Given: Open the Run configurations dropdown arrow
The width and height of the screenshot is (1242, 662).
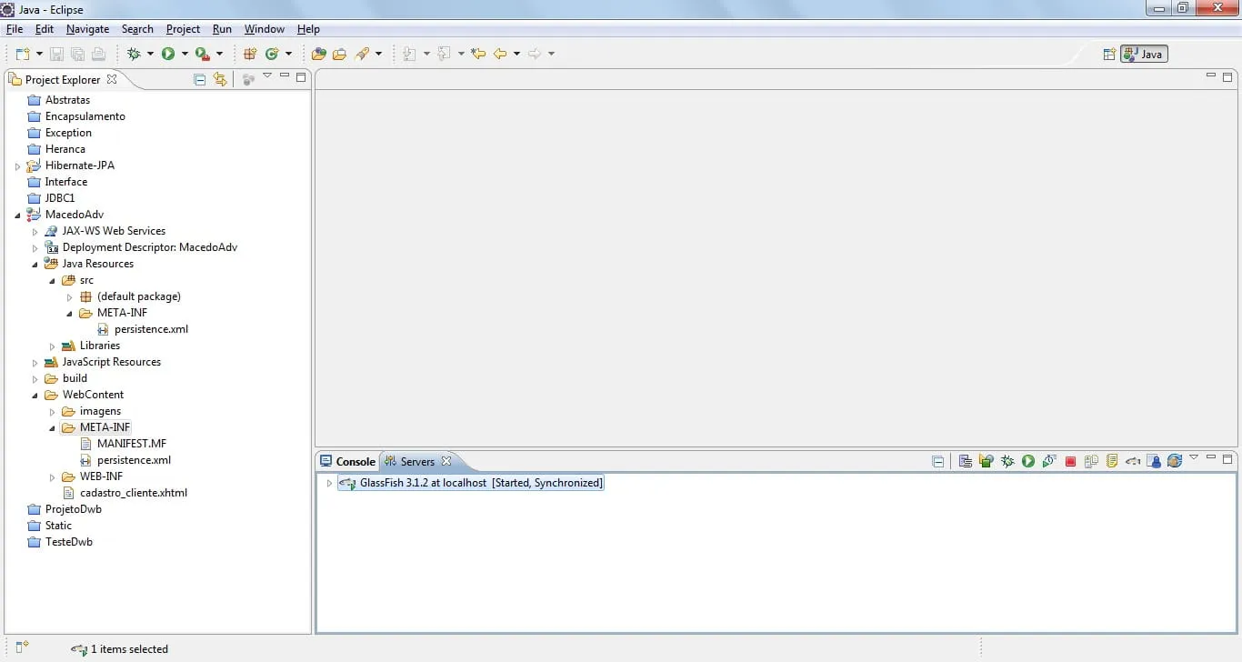Looking at the screenshot, I should (x=185, y=55).
